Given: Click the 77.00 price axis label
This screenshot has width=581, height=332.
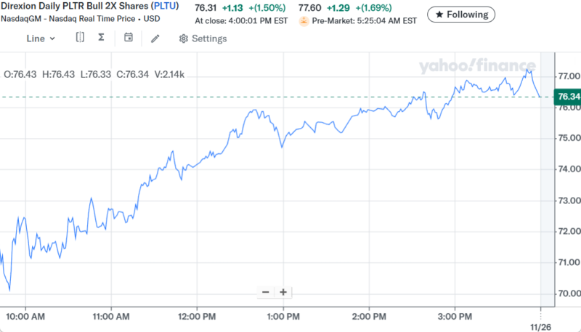Looking at the screenshot, I should (569, 76).
